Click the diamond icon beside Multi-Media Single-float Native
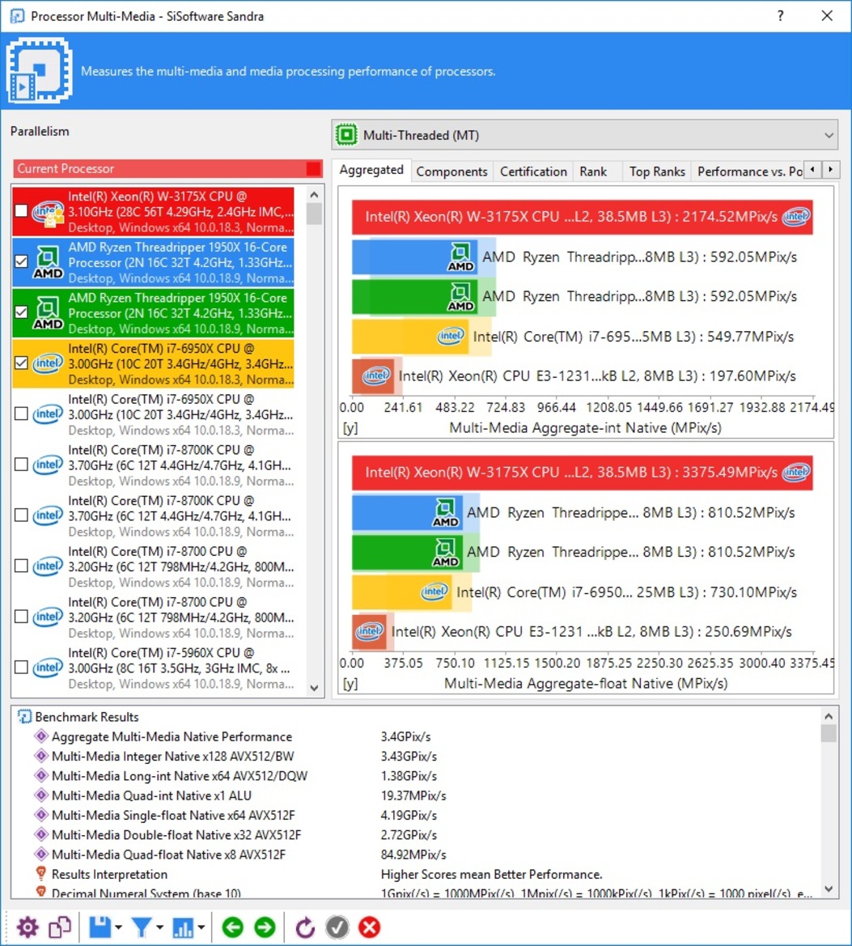Viewport: 852px width, 946px height. [41, 814]
